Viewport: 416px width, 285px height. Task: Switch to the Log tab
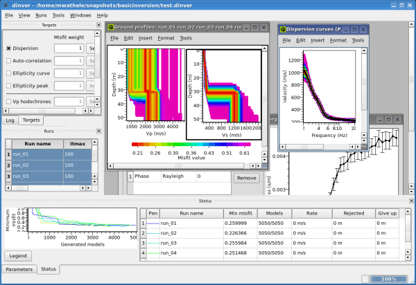10,120
